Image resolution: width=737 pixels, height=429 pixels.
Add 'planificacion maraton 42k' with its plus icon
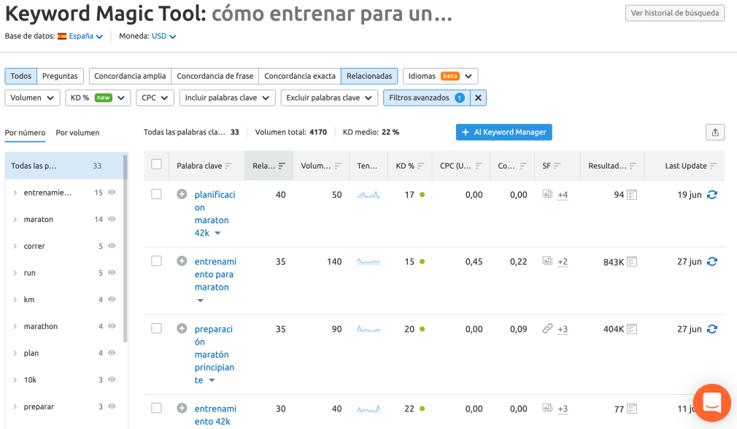click(182, 194)
